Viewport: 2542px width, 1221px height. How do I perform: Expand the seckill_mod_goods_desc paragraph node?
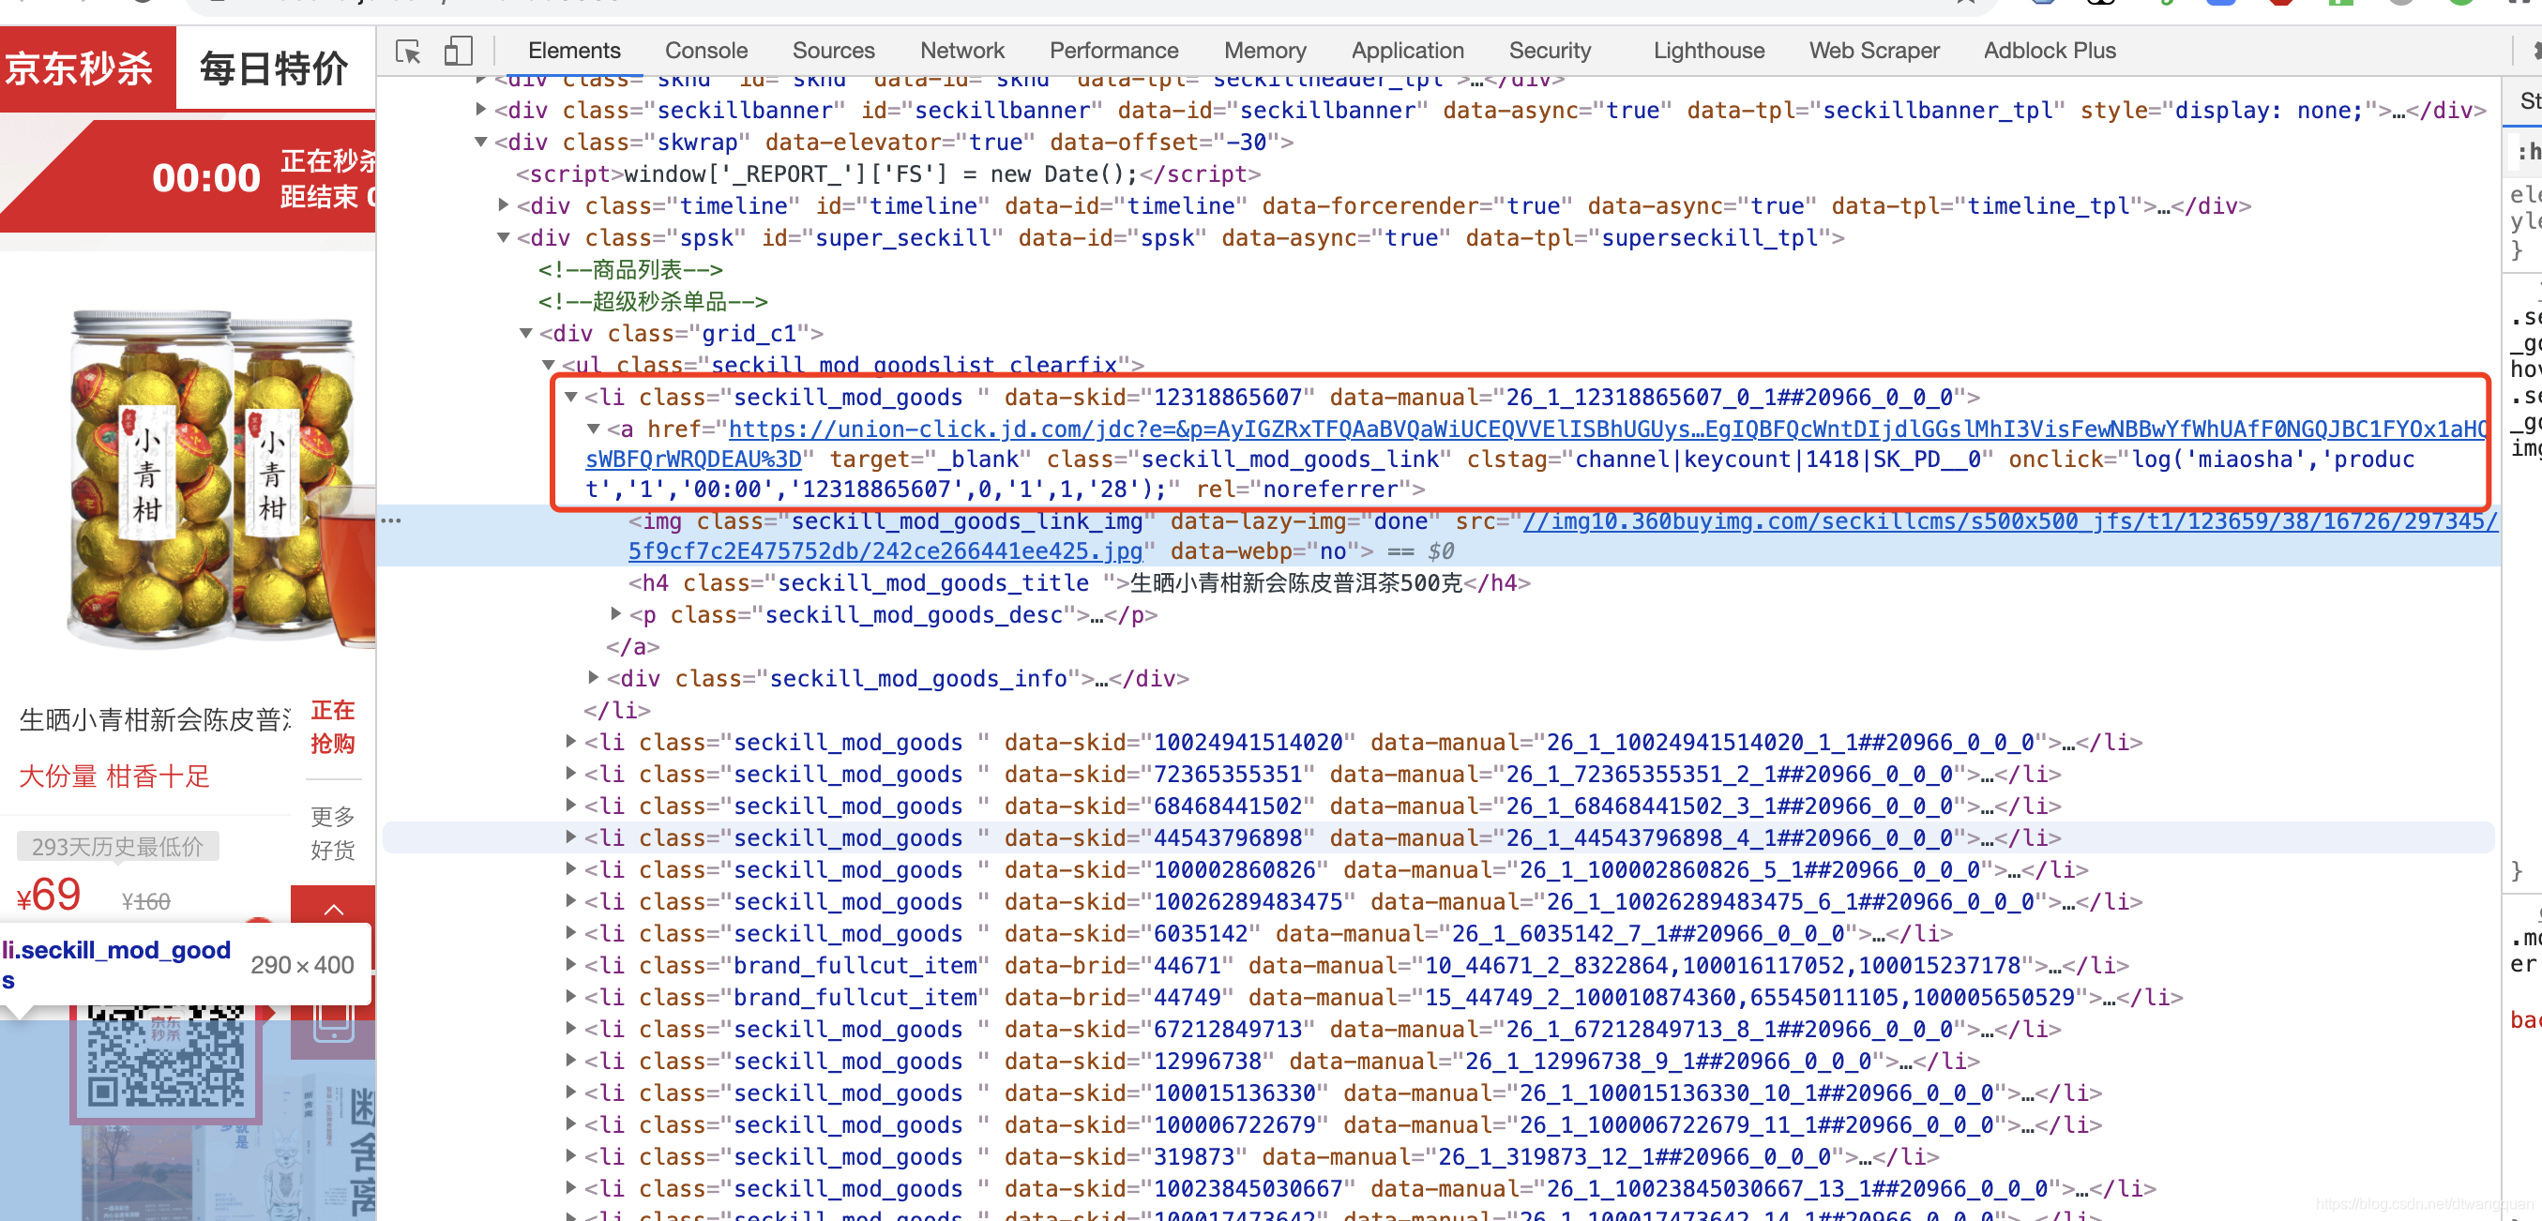point(617,613)
